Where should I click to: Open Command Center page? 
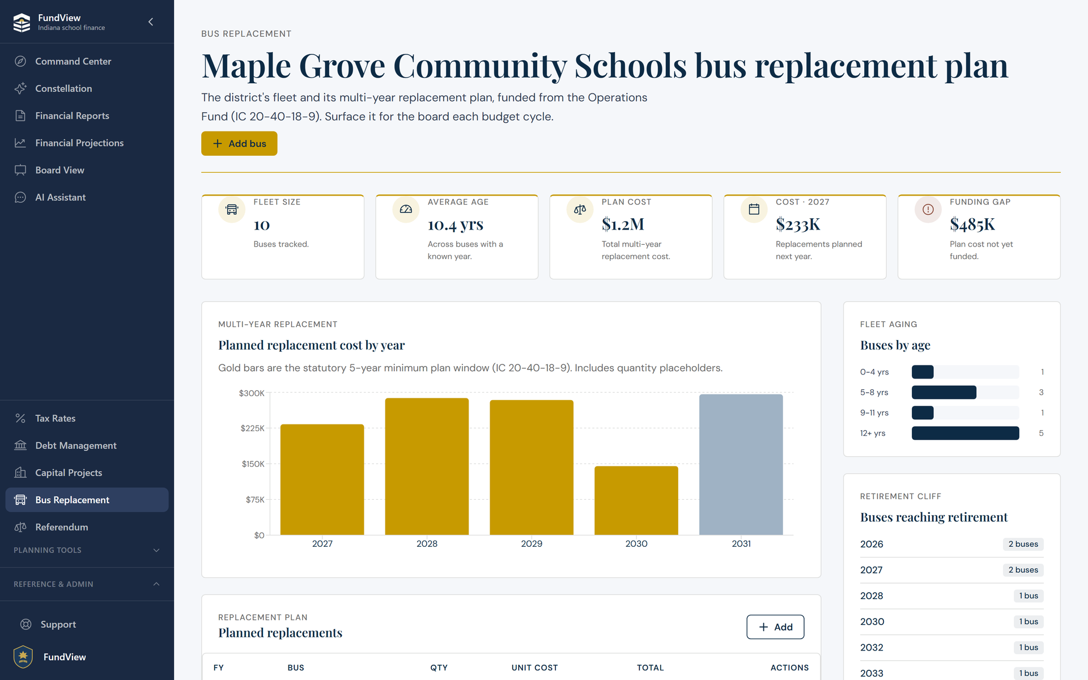coord(87,61)
